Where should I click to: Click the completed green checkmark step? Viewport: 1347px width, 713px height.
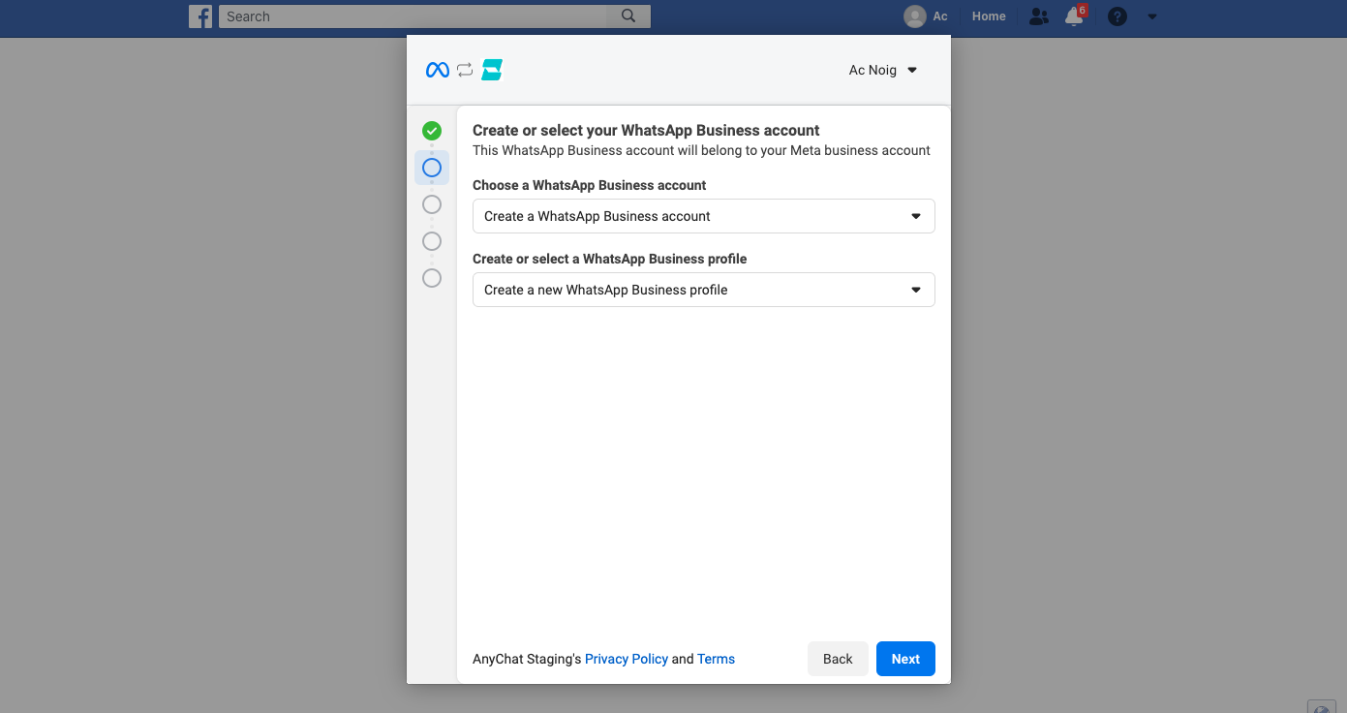[432, 131]
